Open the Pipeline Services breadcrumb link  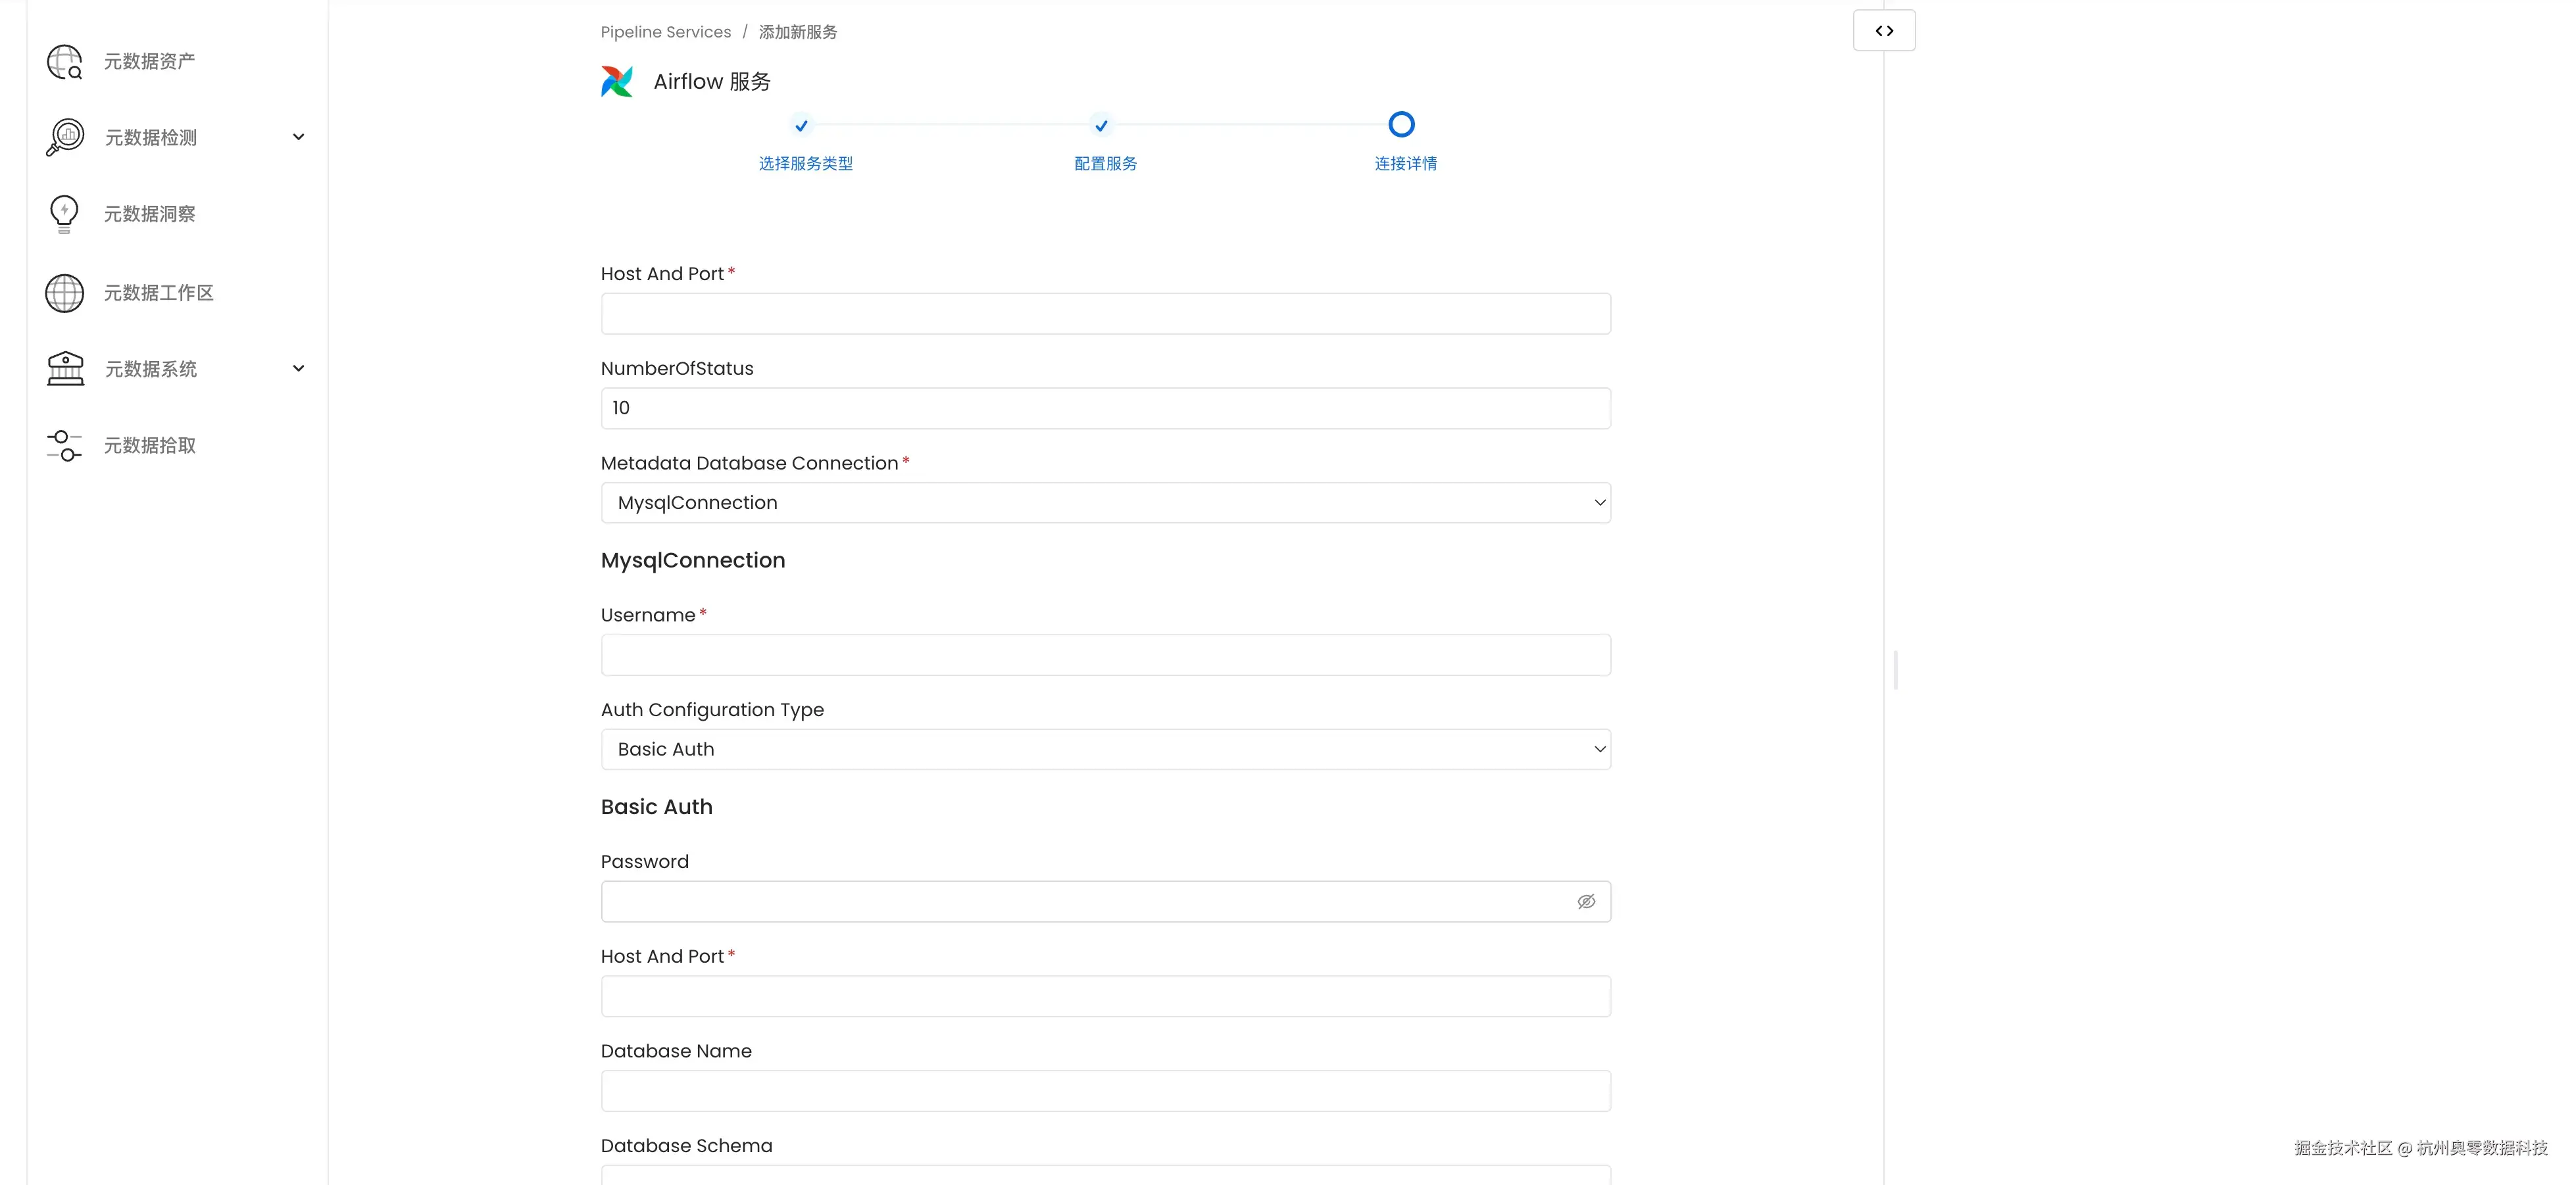[665, 32]
